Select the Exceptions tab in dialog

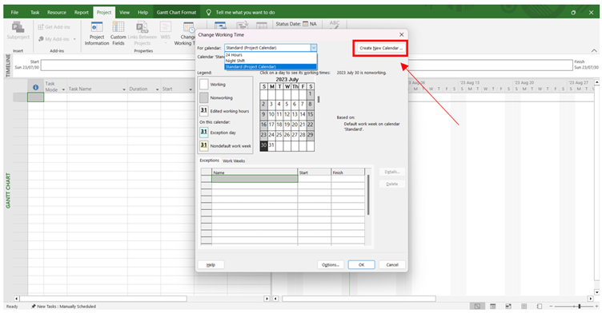click(209, 160)
